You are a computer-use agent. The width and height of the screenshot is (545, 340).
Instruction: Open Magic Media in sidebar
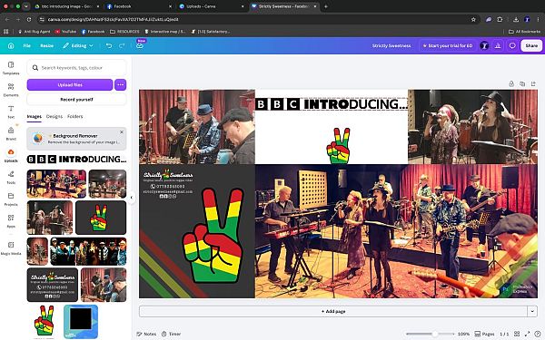point(11,248)
